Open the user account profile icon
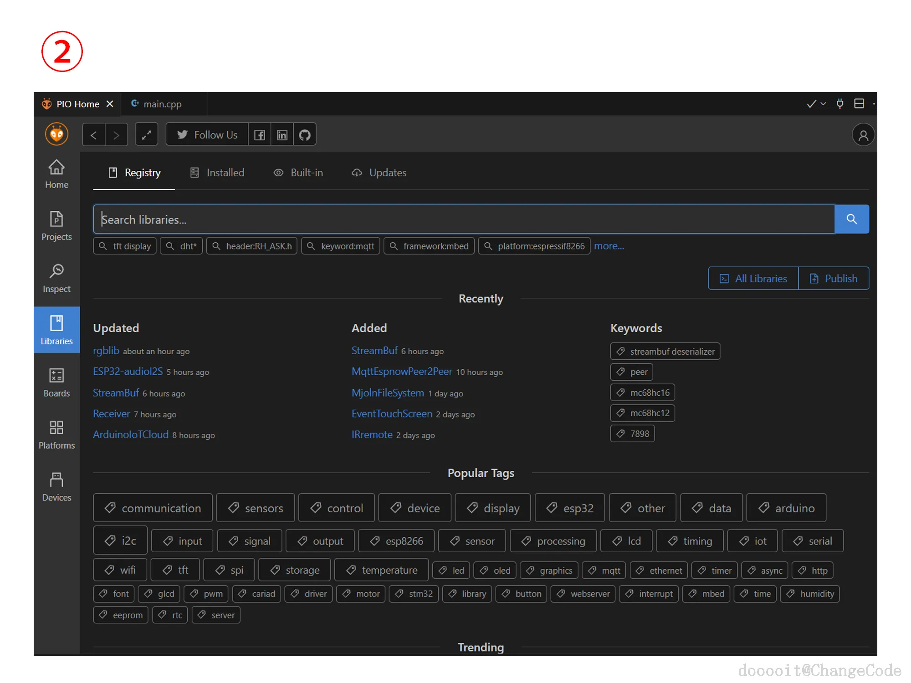911x683 pixels. [863, 135]
